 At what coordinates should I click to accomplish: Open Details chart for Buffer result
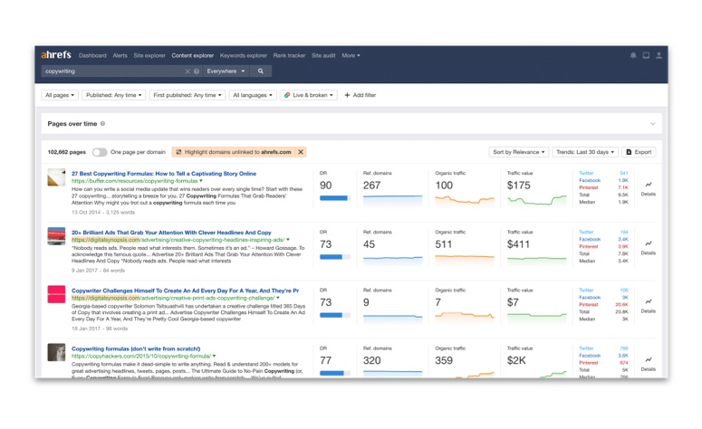[649, 188]
